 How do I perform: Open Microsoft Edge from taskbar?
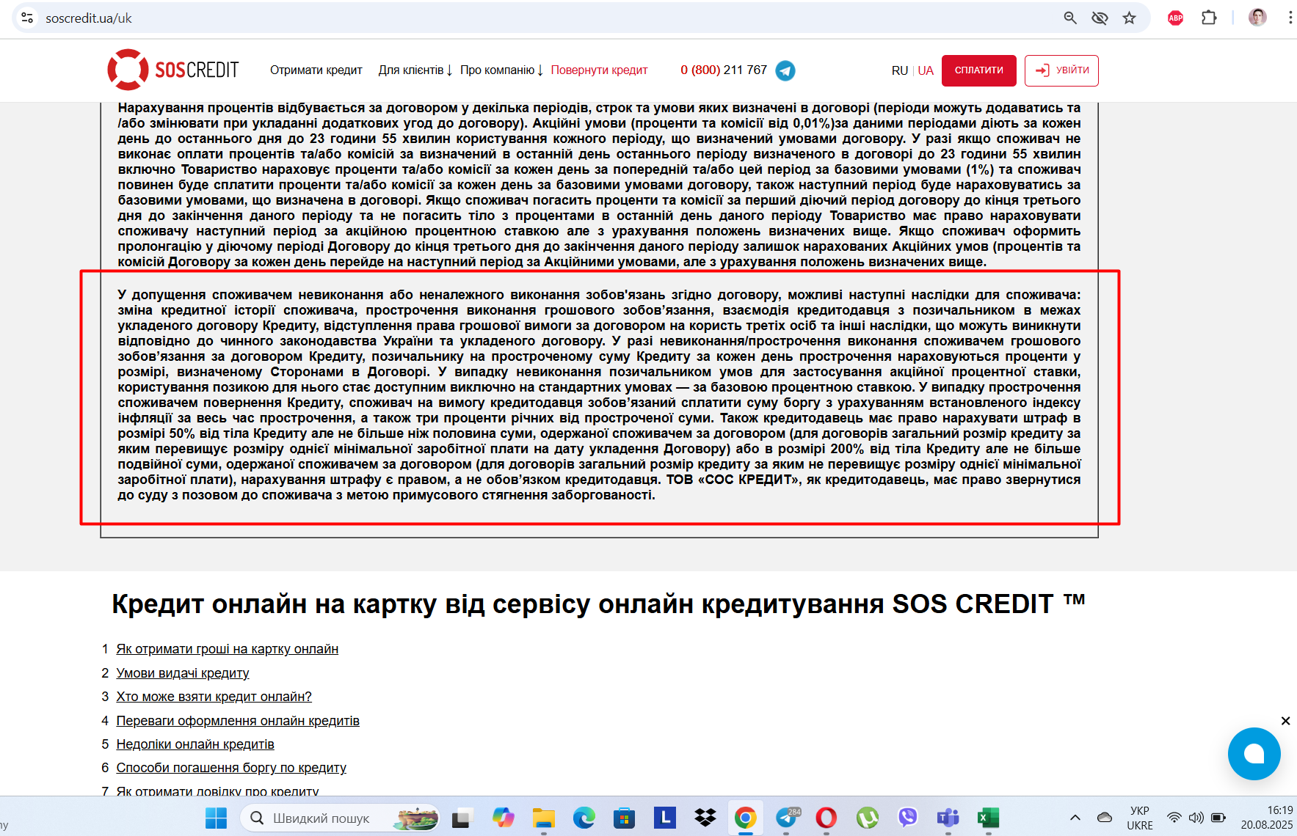point(584,818)
